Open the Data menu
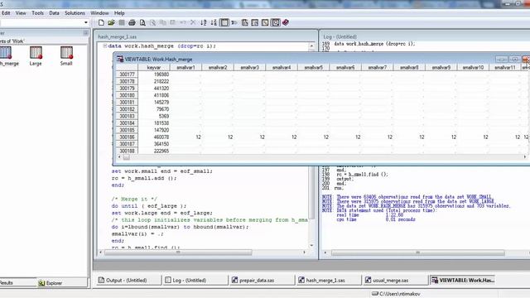 [x=54, y=13]
